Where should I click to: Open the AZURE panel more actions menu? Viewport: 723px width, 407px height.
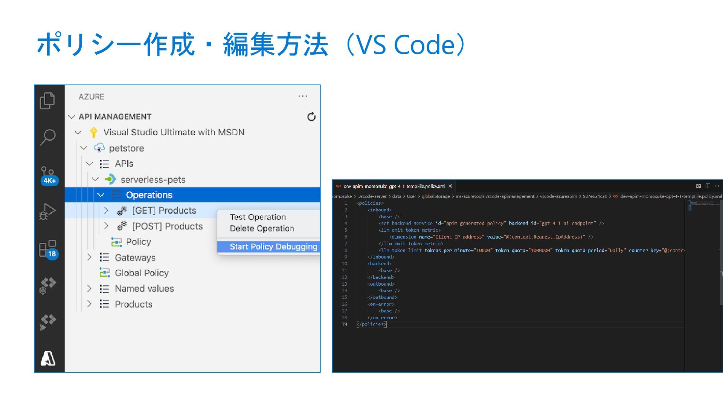[303, 96]
